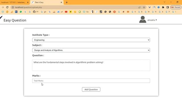Open the Paused profile button
This screenshot has height=102, width=182.
point(176,7)
